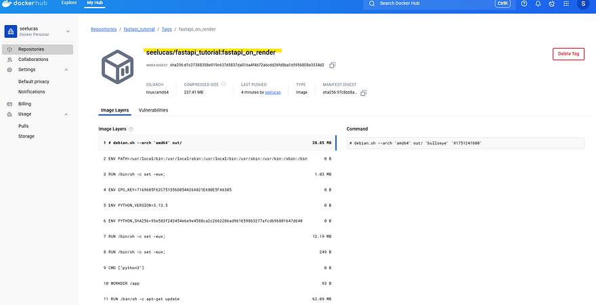Screen dimensions: 596x305
Task: Toggle the dark mode theme icon
Action: click(551, 4)
